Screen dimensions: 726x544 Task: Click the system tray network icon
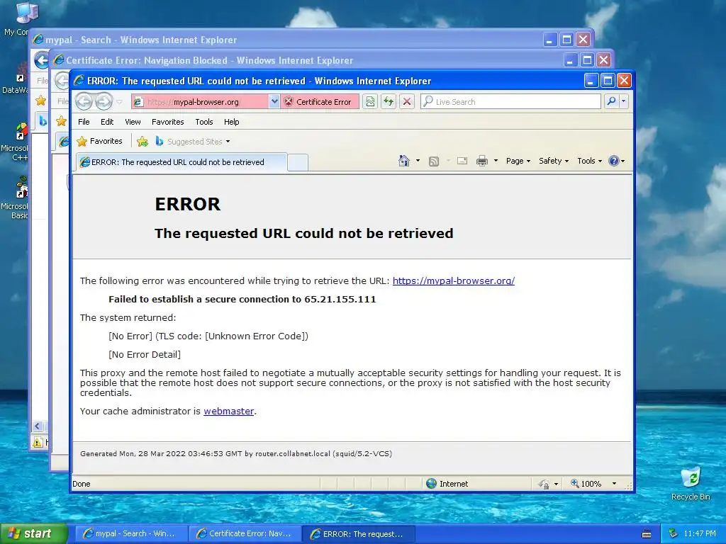673,533
